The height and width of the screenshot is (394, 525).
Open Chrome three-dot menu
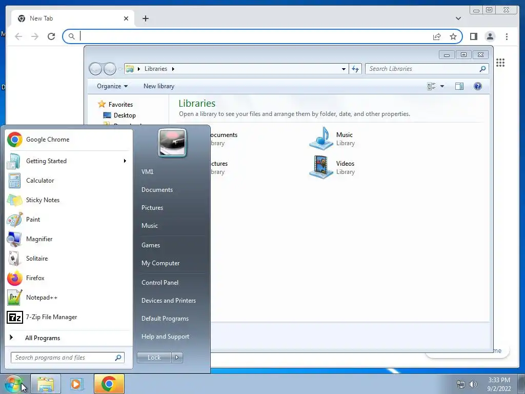[507, 36]
